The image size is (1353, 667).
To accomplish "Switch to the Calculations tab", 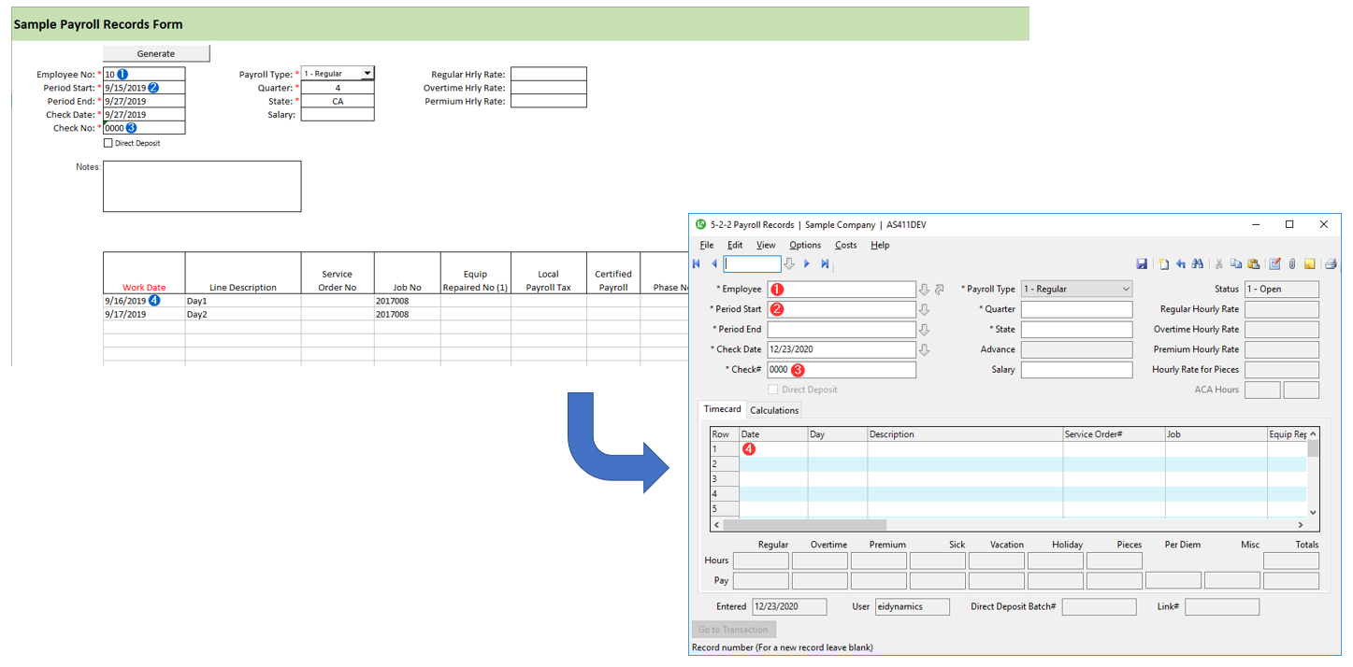I will tap(774, 410).
